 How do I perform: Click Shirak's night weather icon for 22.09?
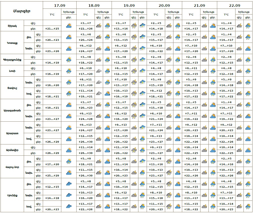click(x=239, y=26)
